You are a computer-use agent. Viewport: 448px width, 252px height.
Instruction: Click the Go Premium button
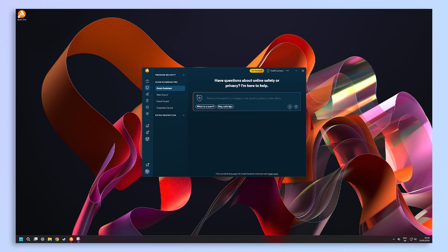point(257,71)
